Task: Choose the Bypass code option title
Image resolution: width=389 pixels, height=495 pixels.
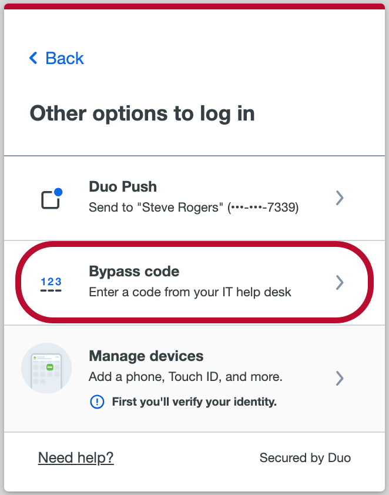Action: (x=134, y=272)
